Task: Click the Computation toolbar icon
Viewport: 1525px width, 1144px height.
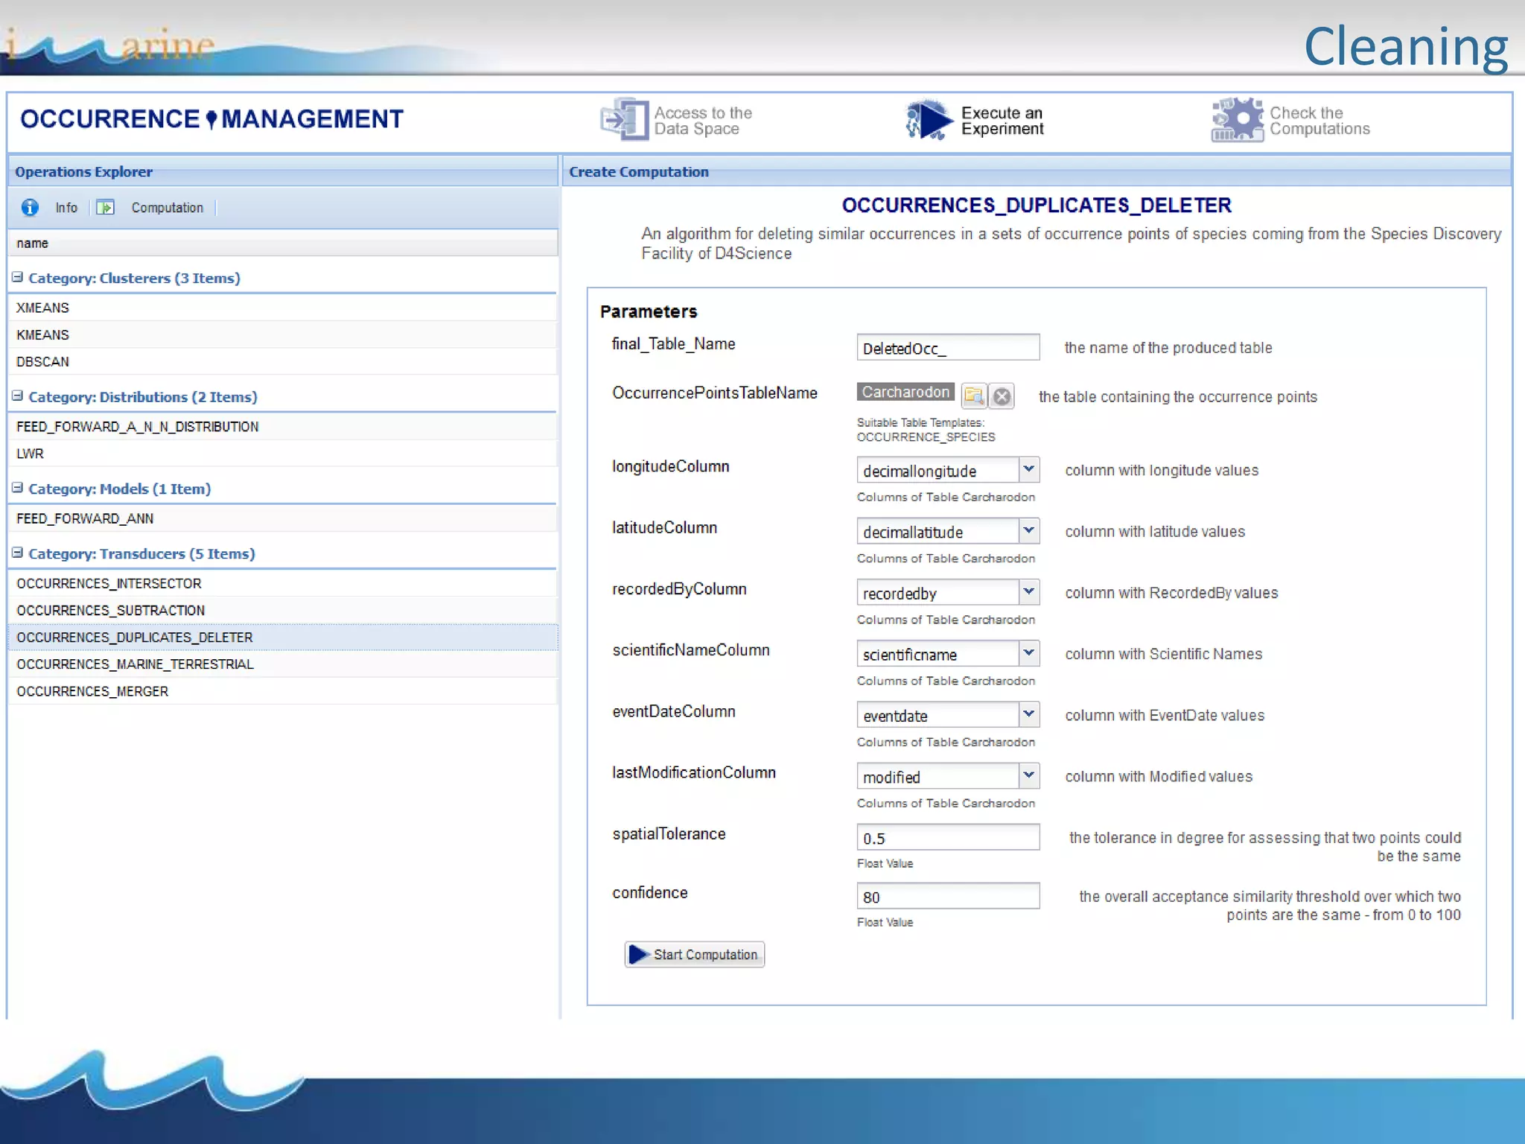Action: pyautogui.click(x=106, y=208)
